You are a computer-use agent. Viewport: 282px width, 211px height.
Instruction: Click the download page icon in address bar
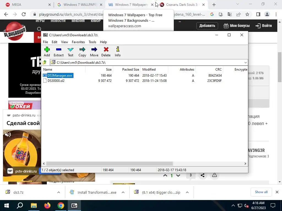(221, 14)
